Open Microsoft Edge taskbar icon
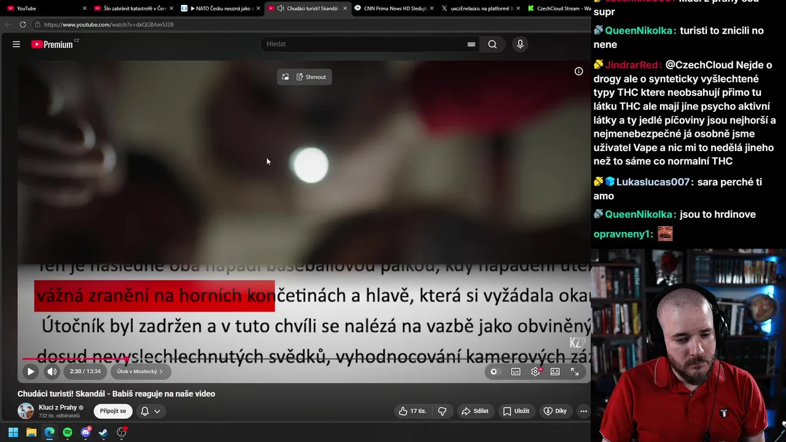Image resolution: width=786 pixels, height=442 pixels. (x=49, y=432)
